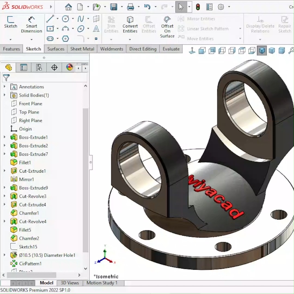Switch to the Weldments tab

tap(112, 49)
